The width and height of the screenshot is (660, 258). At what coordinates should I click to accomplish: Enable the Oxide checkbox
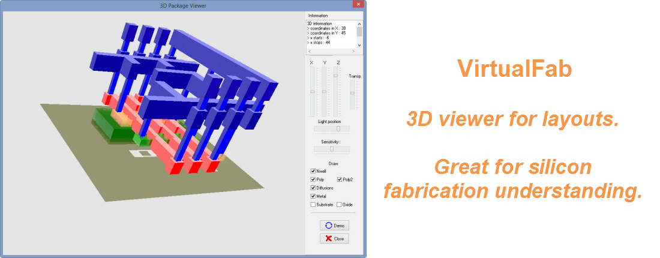[339, 205]
